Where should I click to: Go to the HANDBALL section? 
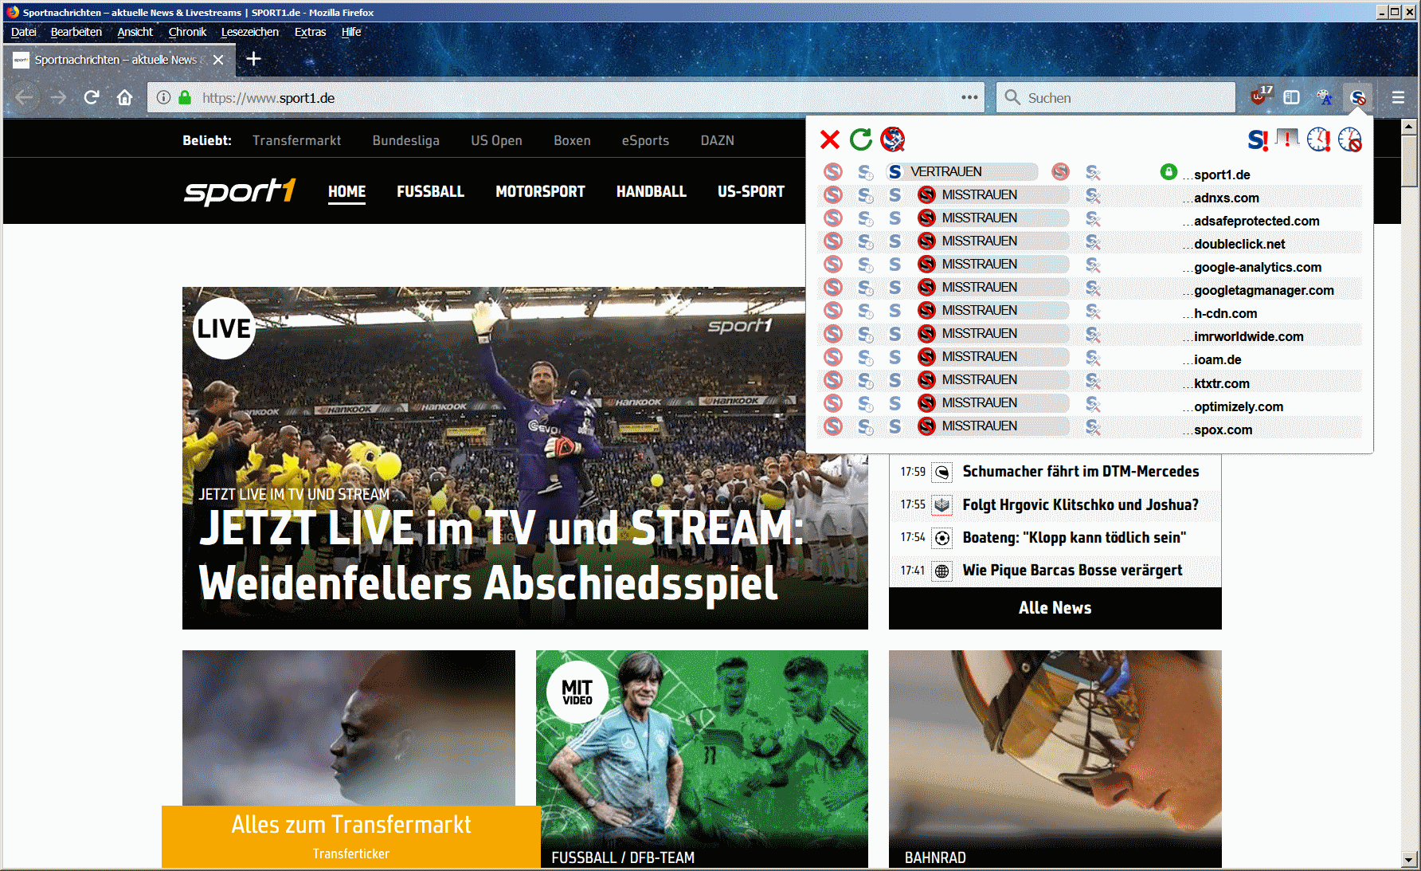tap(651, 191)
